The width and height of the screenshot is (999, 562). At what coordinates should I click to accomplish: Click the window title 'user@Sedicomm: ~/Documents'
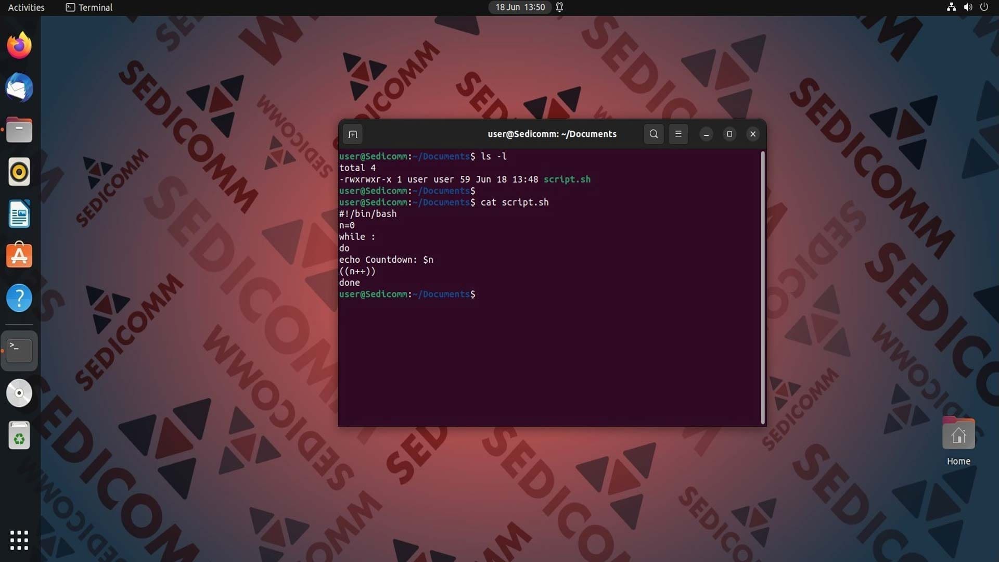tap(552, 134)
